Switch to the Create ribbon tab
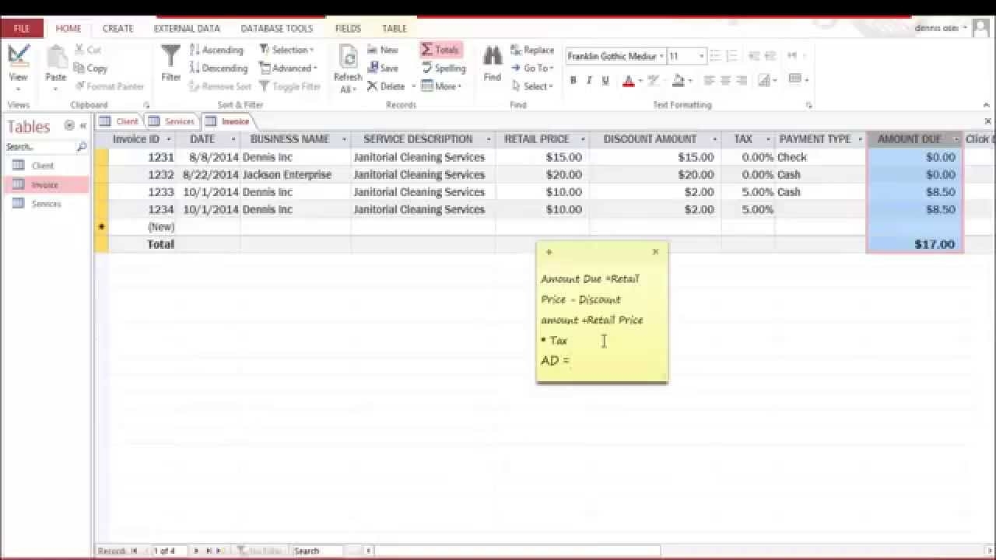996x560 pixels. (x=117, y=28)
